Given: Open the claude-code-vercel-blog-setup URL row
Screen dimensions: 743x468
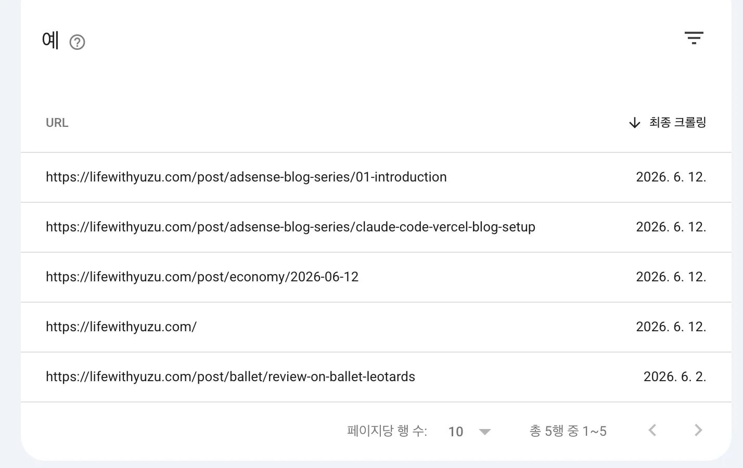Looking at the screenshot, I should click(x=376, y=227).
